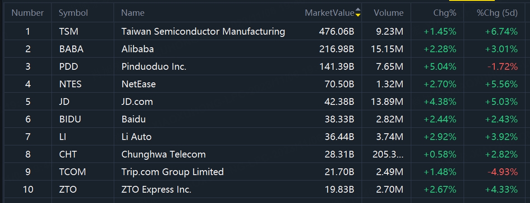
Task: Open the TSM ticker symbol
Action: (68, 32)
